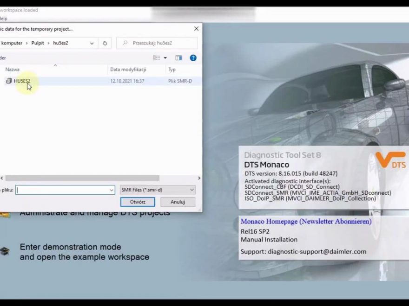Click the breadcrumb arrow before hu5es2
This screenshot has height=306, width=409.
coord(48,43)
